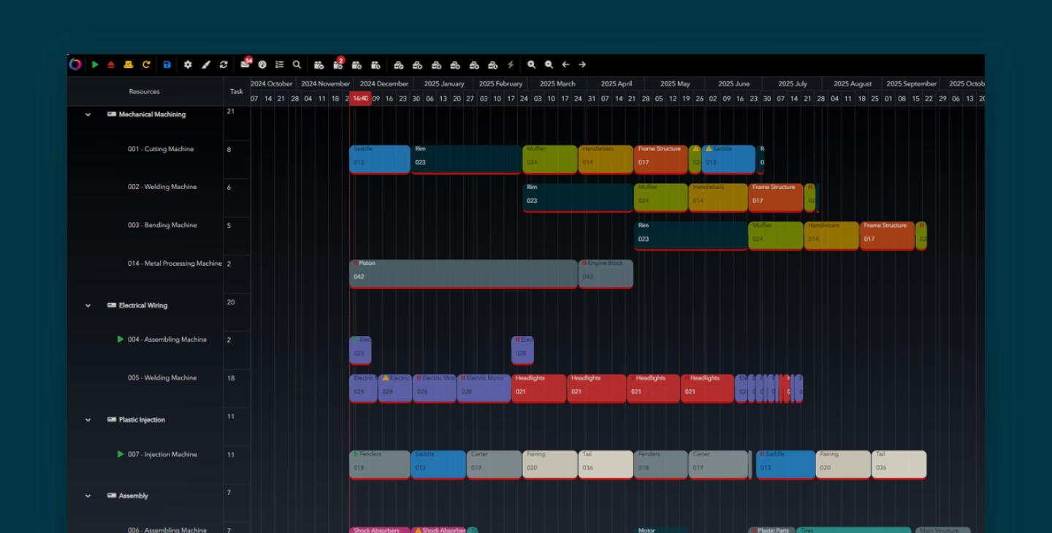This screenshot has height=533, width=1052.
Task: Click play marker beside 007 - Injection Machine
Action: pos(121,454)
